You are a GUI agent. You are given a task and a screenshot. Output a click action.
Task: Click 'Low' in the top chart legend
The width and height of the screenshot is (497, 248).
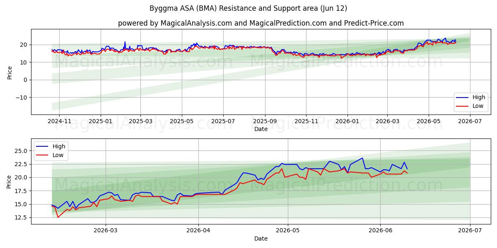click(478, 106)
